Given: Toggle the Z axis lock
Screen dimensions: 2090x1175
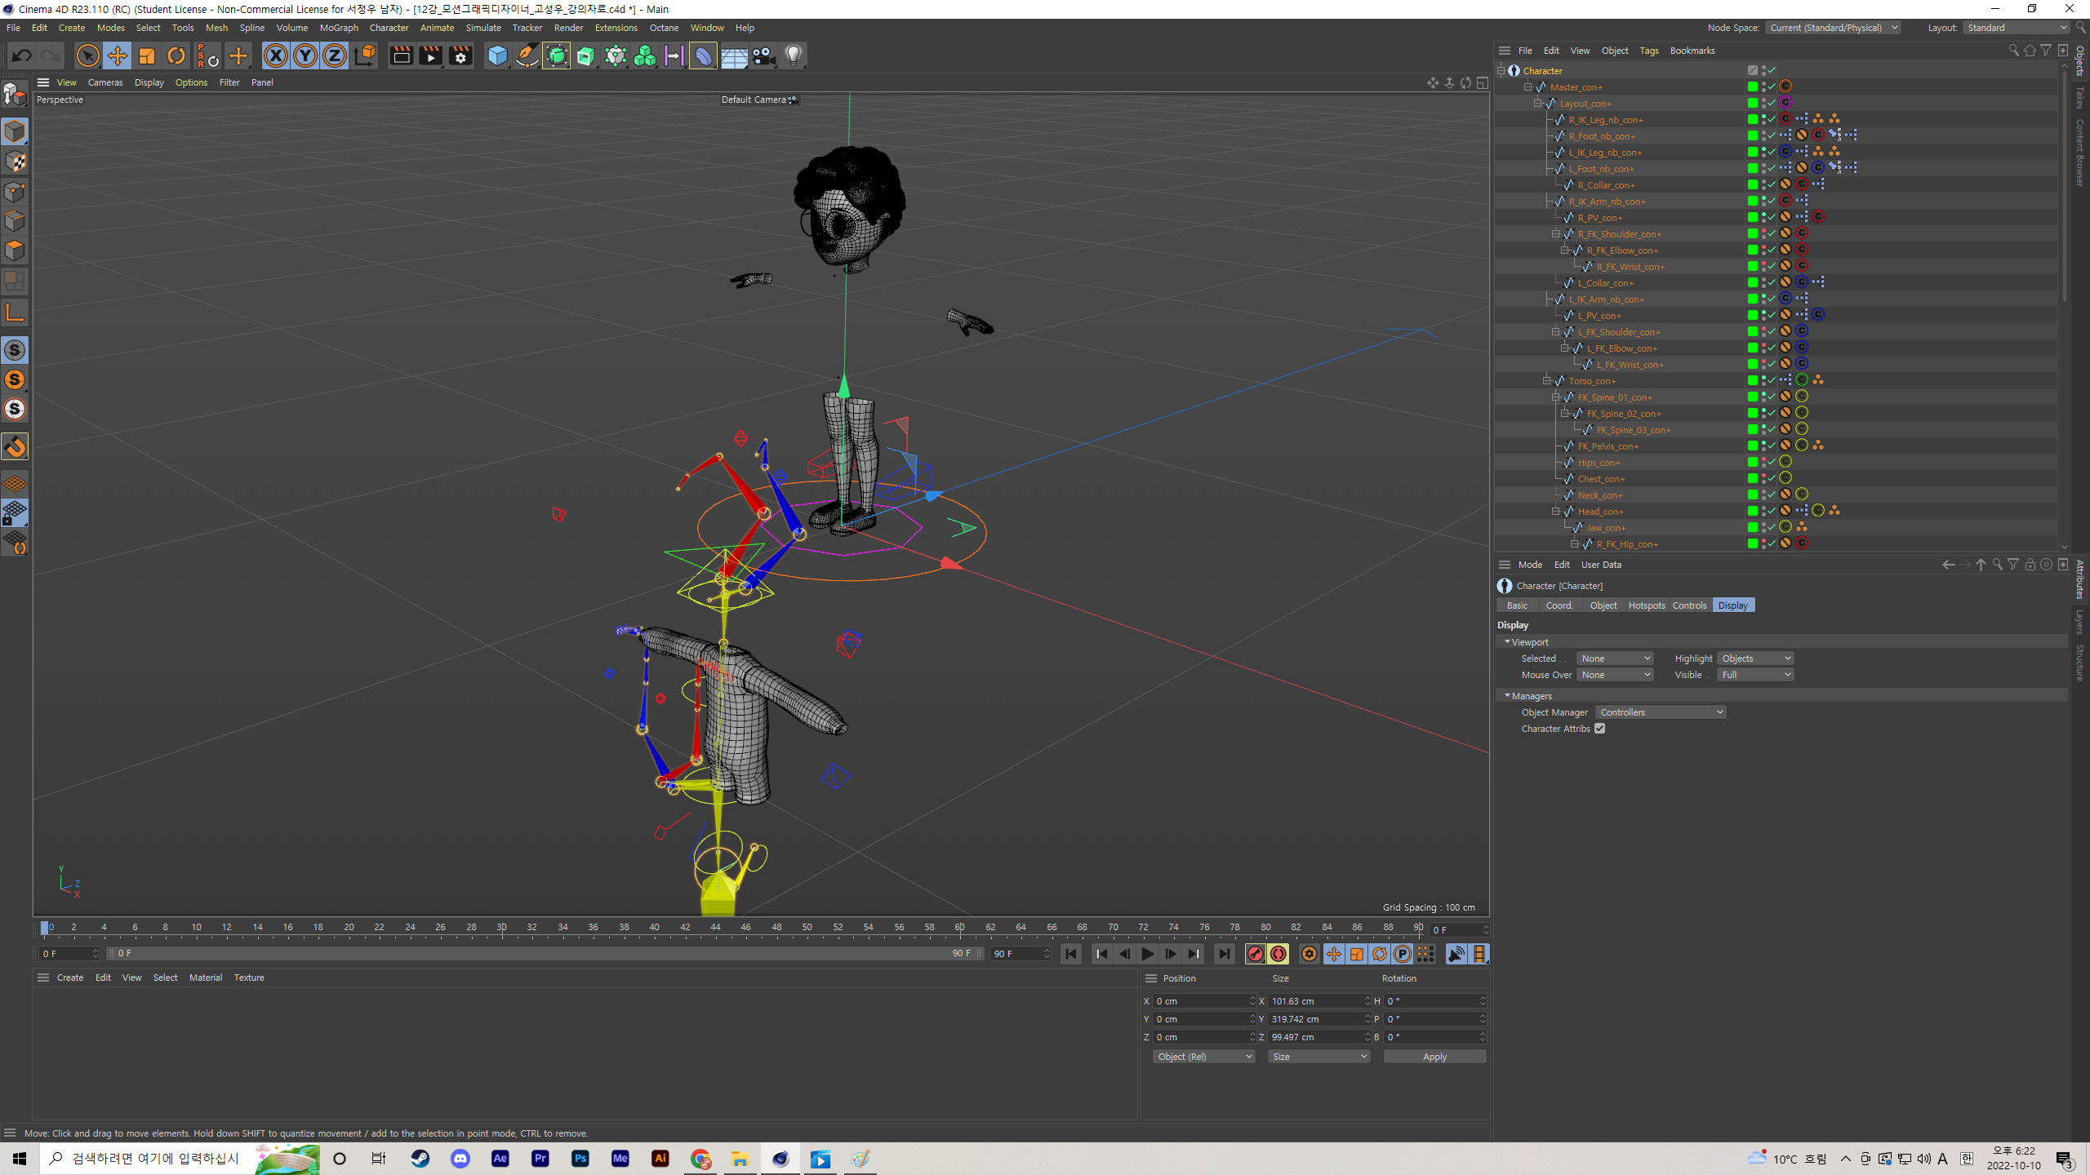Looking at the screenshot, I should pyautogui.click(x=335, y=55).
